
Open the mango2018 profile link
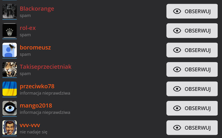(x=36, y=106)
